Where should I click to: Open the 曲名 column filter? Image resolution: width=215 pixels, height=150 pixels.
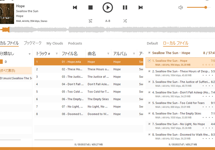[108, 54]
